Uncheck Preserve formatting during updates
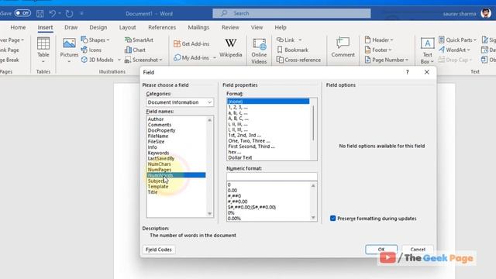496x279 pixels. click(x=332, y=219)
